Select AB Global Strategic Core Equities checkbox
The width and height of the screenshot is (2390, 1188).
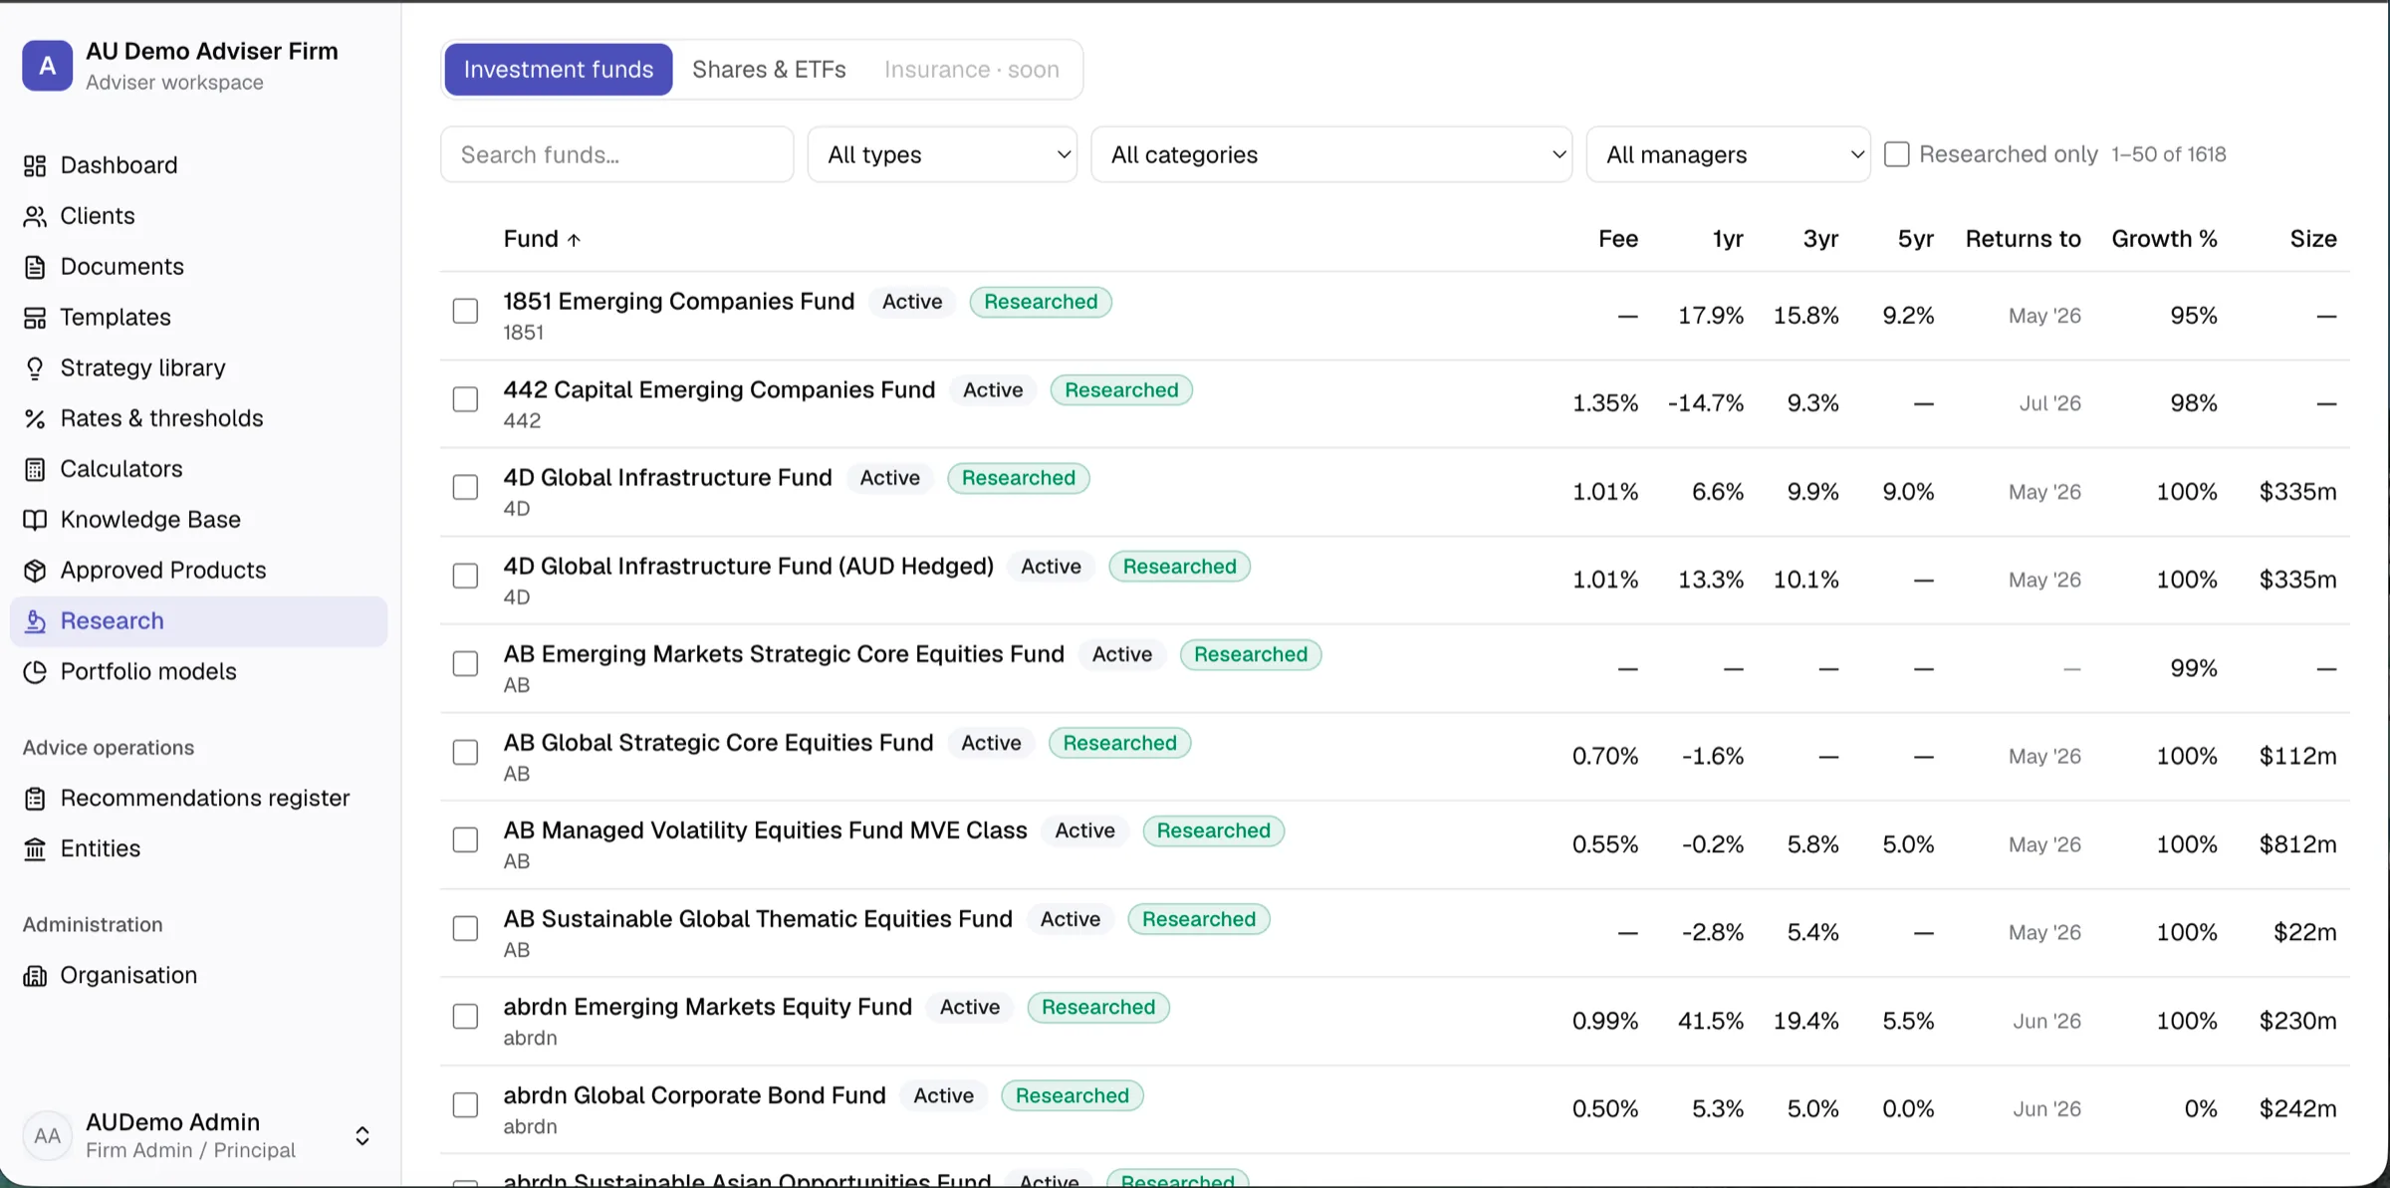(465, 752)
